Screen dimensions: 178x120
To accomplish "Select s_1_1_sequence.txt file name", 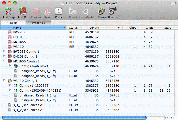I will coord(28,105).
